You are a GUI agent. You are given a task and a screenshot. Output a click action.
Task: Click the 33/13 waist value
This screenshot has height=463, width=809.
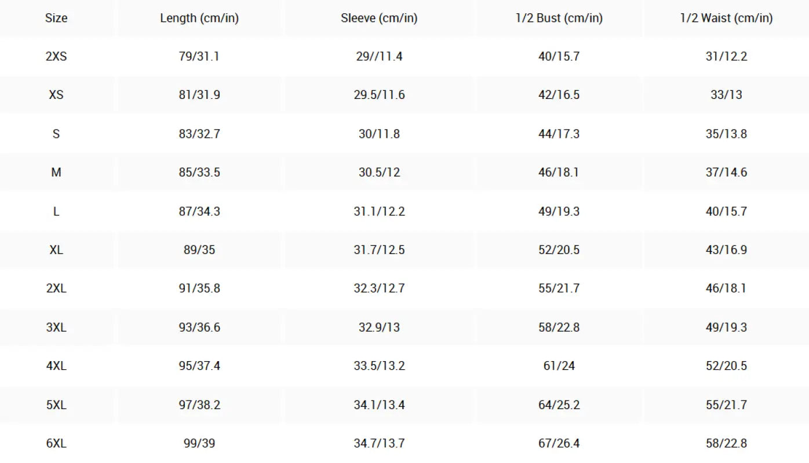click(726, 95)
